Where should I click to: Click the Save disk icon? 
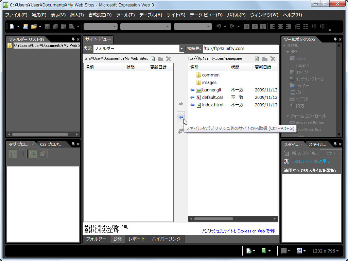pos(47,27)
